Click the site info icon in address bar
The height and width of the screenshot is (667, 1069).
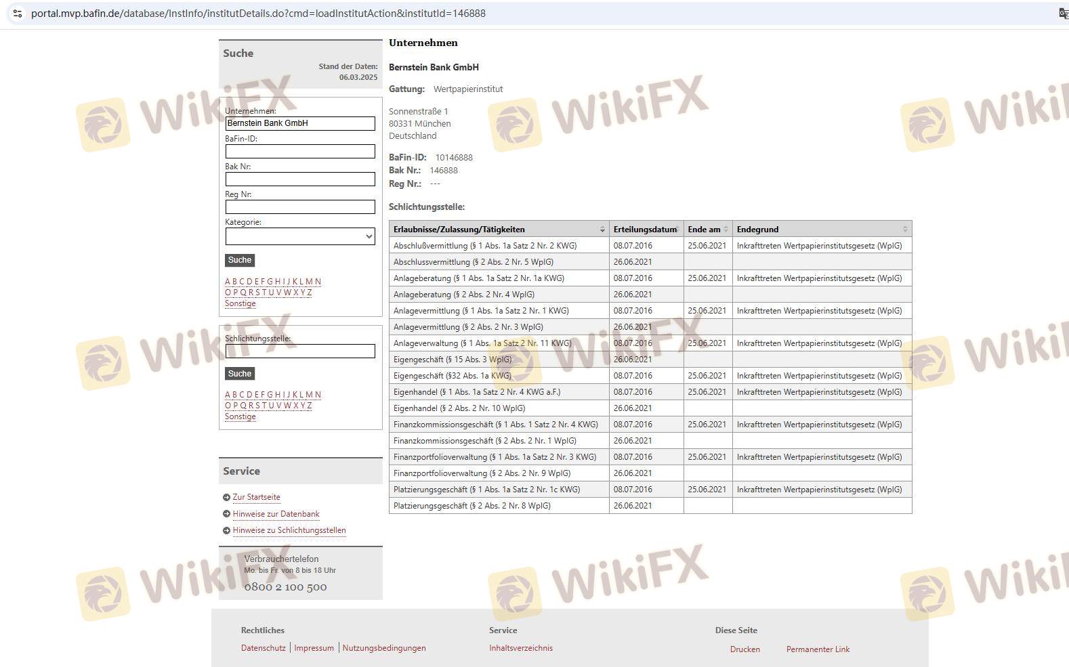point(18,14)
